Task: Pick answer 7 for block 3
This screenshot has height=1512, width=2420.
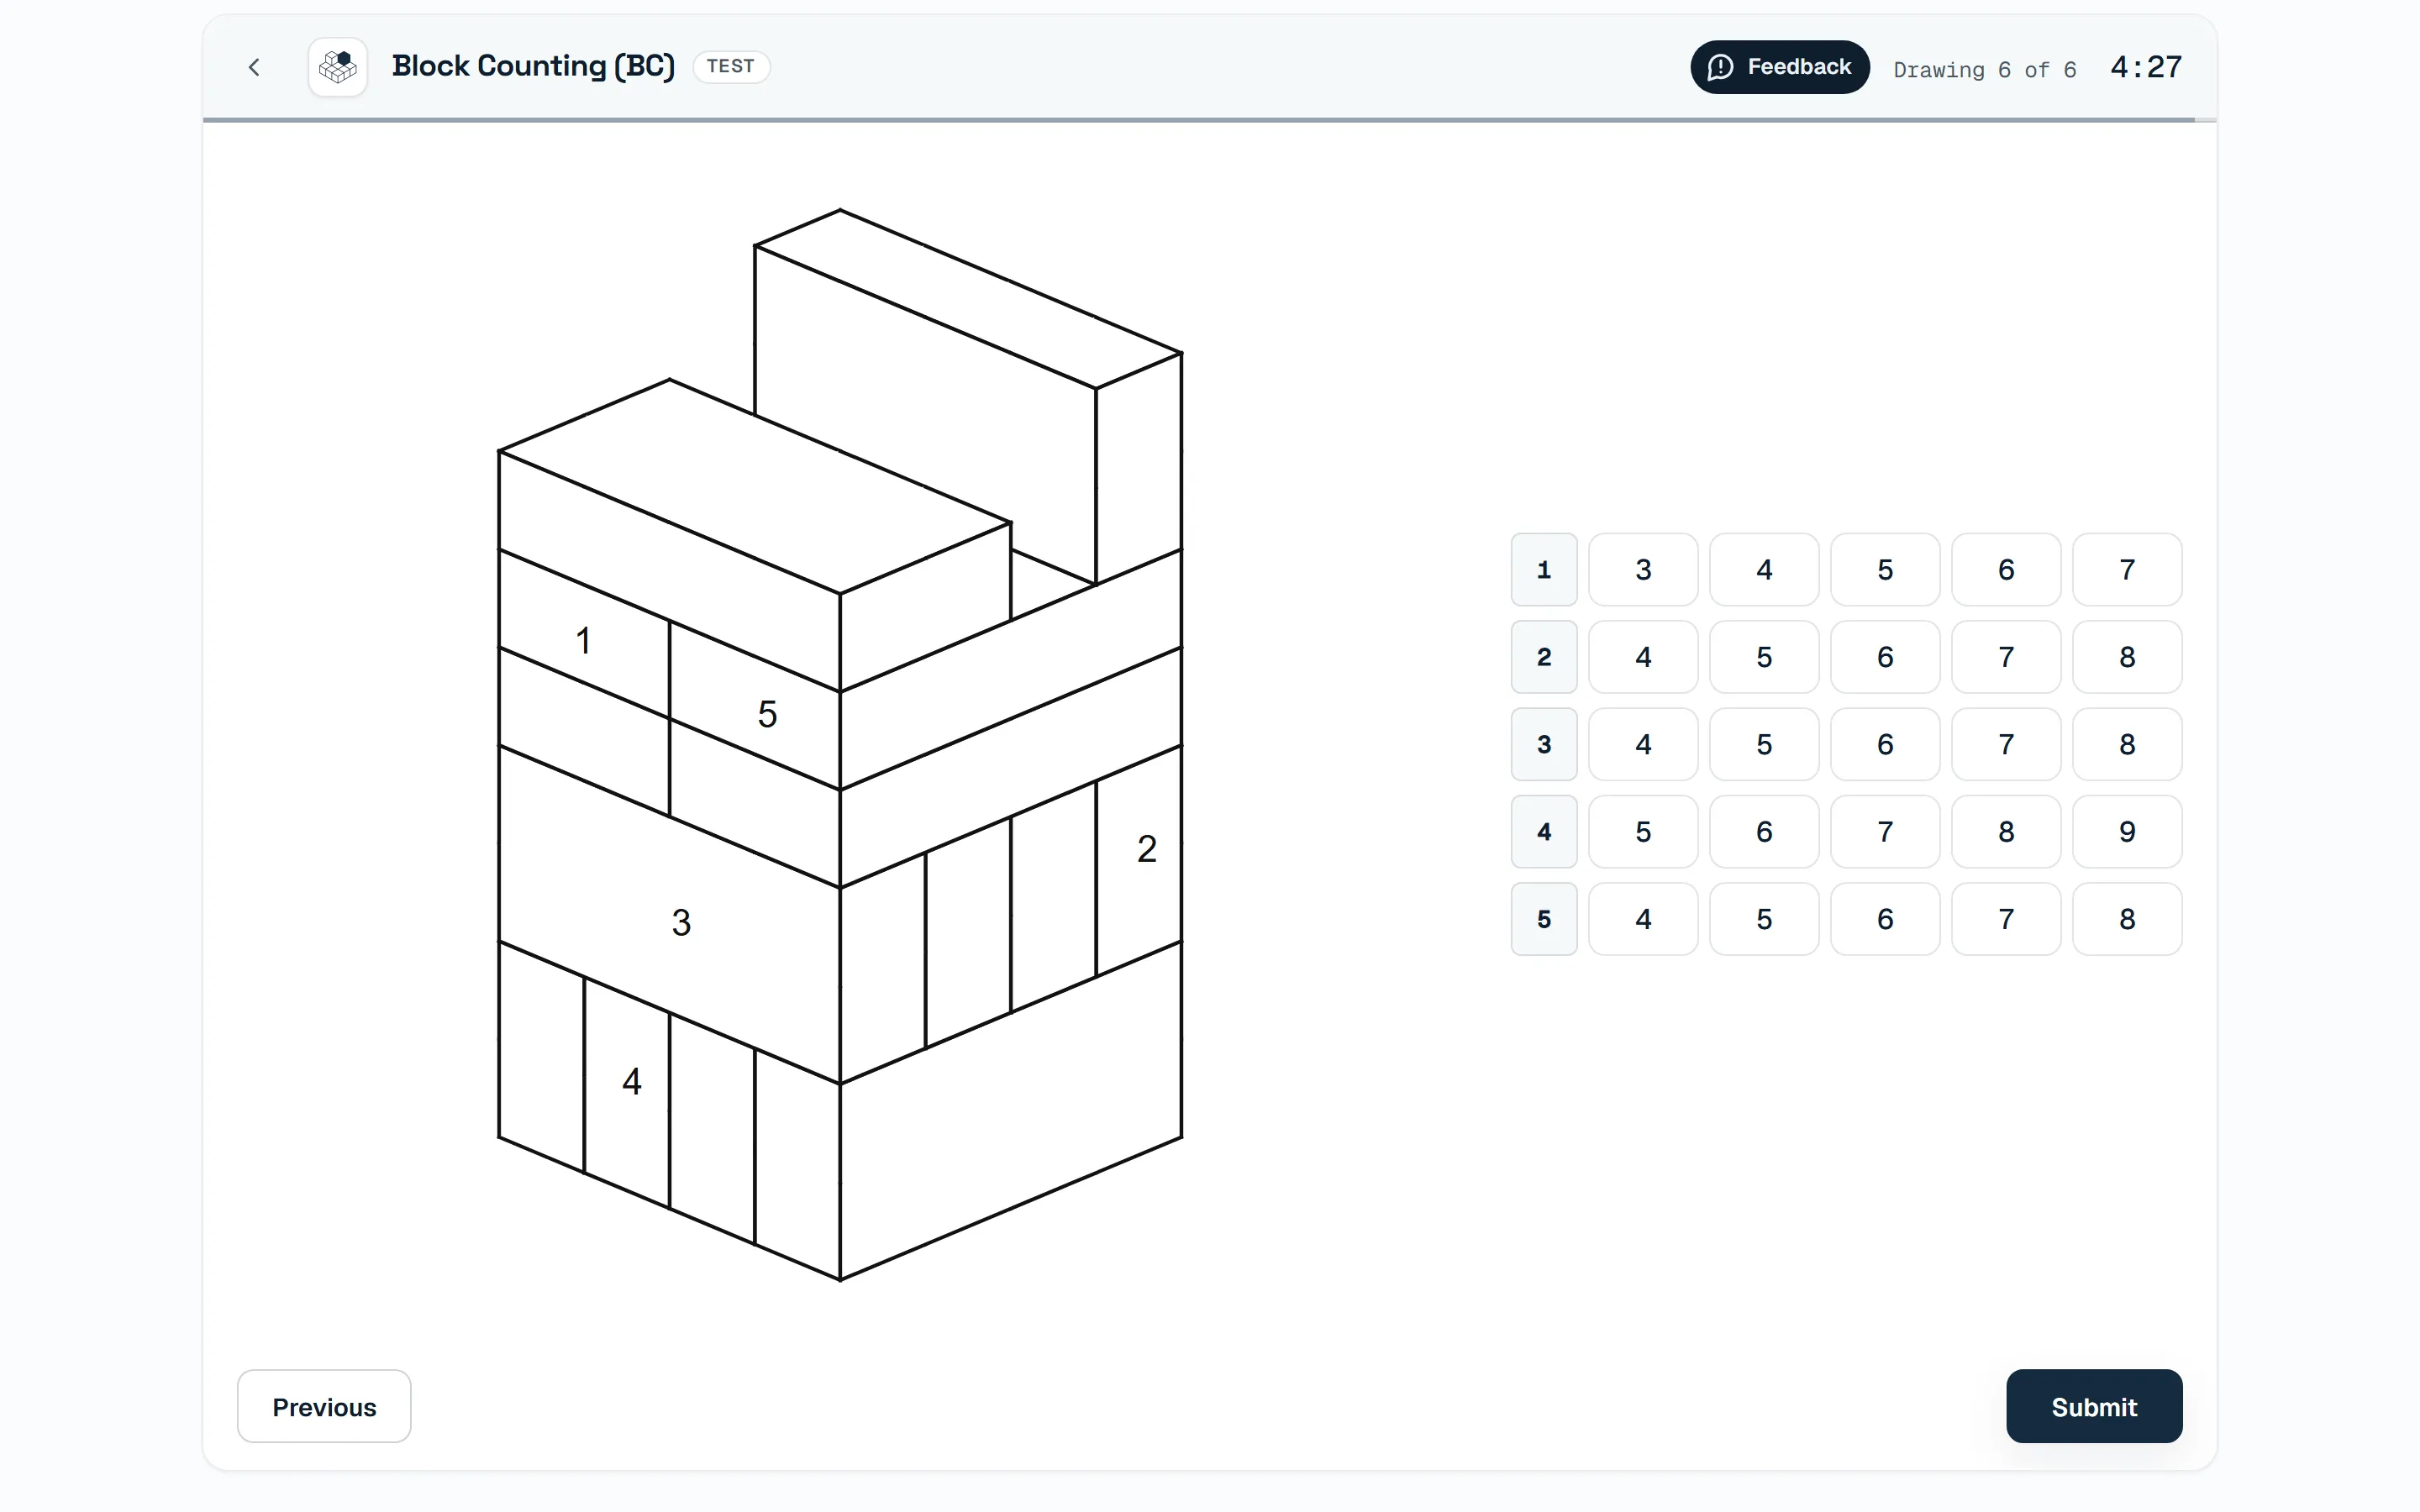Action: click(x=2006, y=744)
